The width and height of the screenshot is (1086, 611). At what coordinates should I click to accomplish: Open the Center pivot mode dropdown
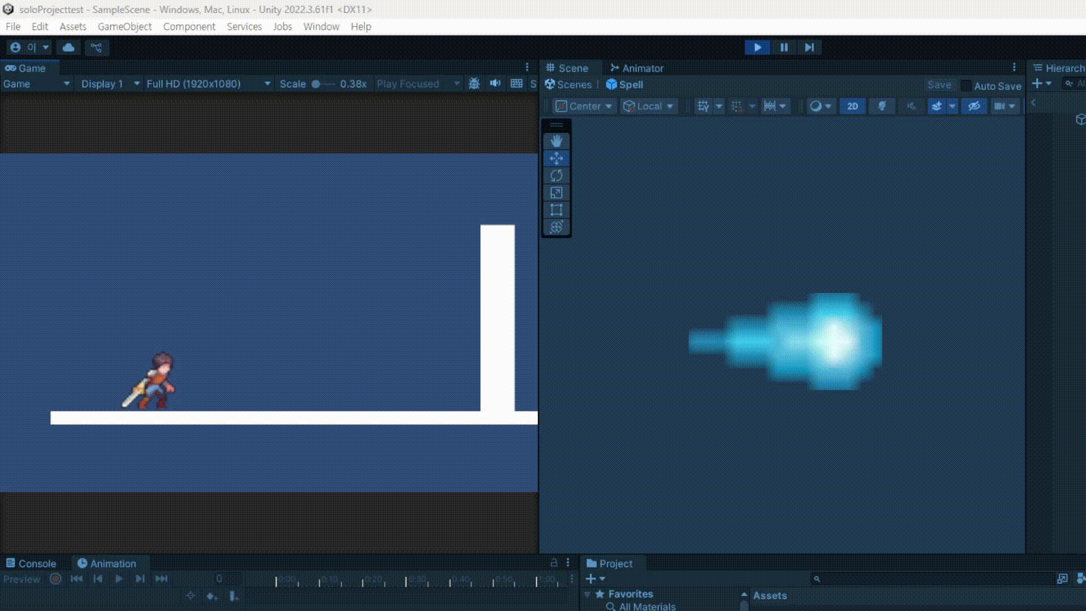[584, 106]
